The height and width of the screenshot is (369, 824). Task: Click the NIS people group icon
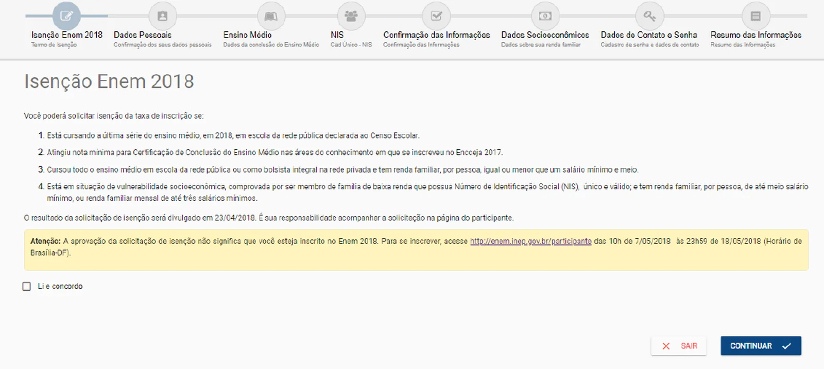click(x=351, y=16)
